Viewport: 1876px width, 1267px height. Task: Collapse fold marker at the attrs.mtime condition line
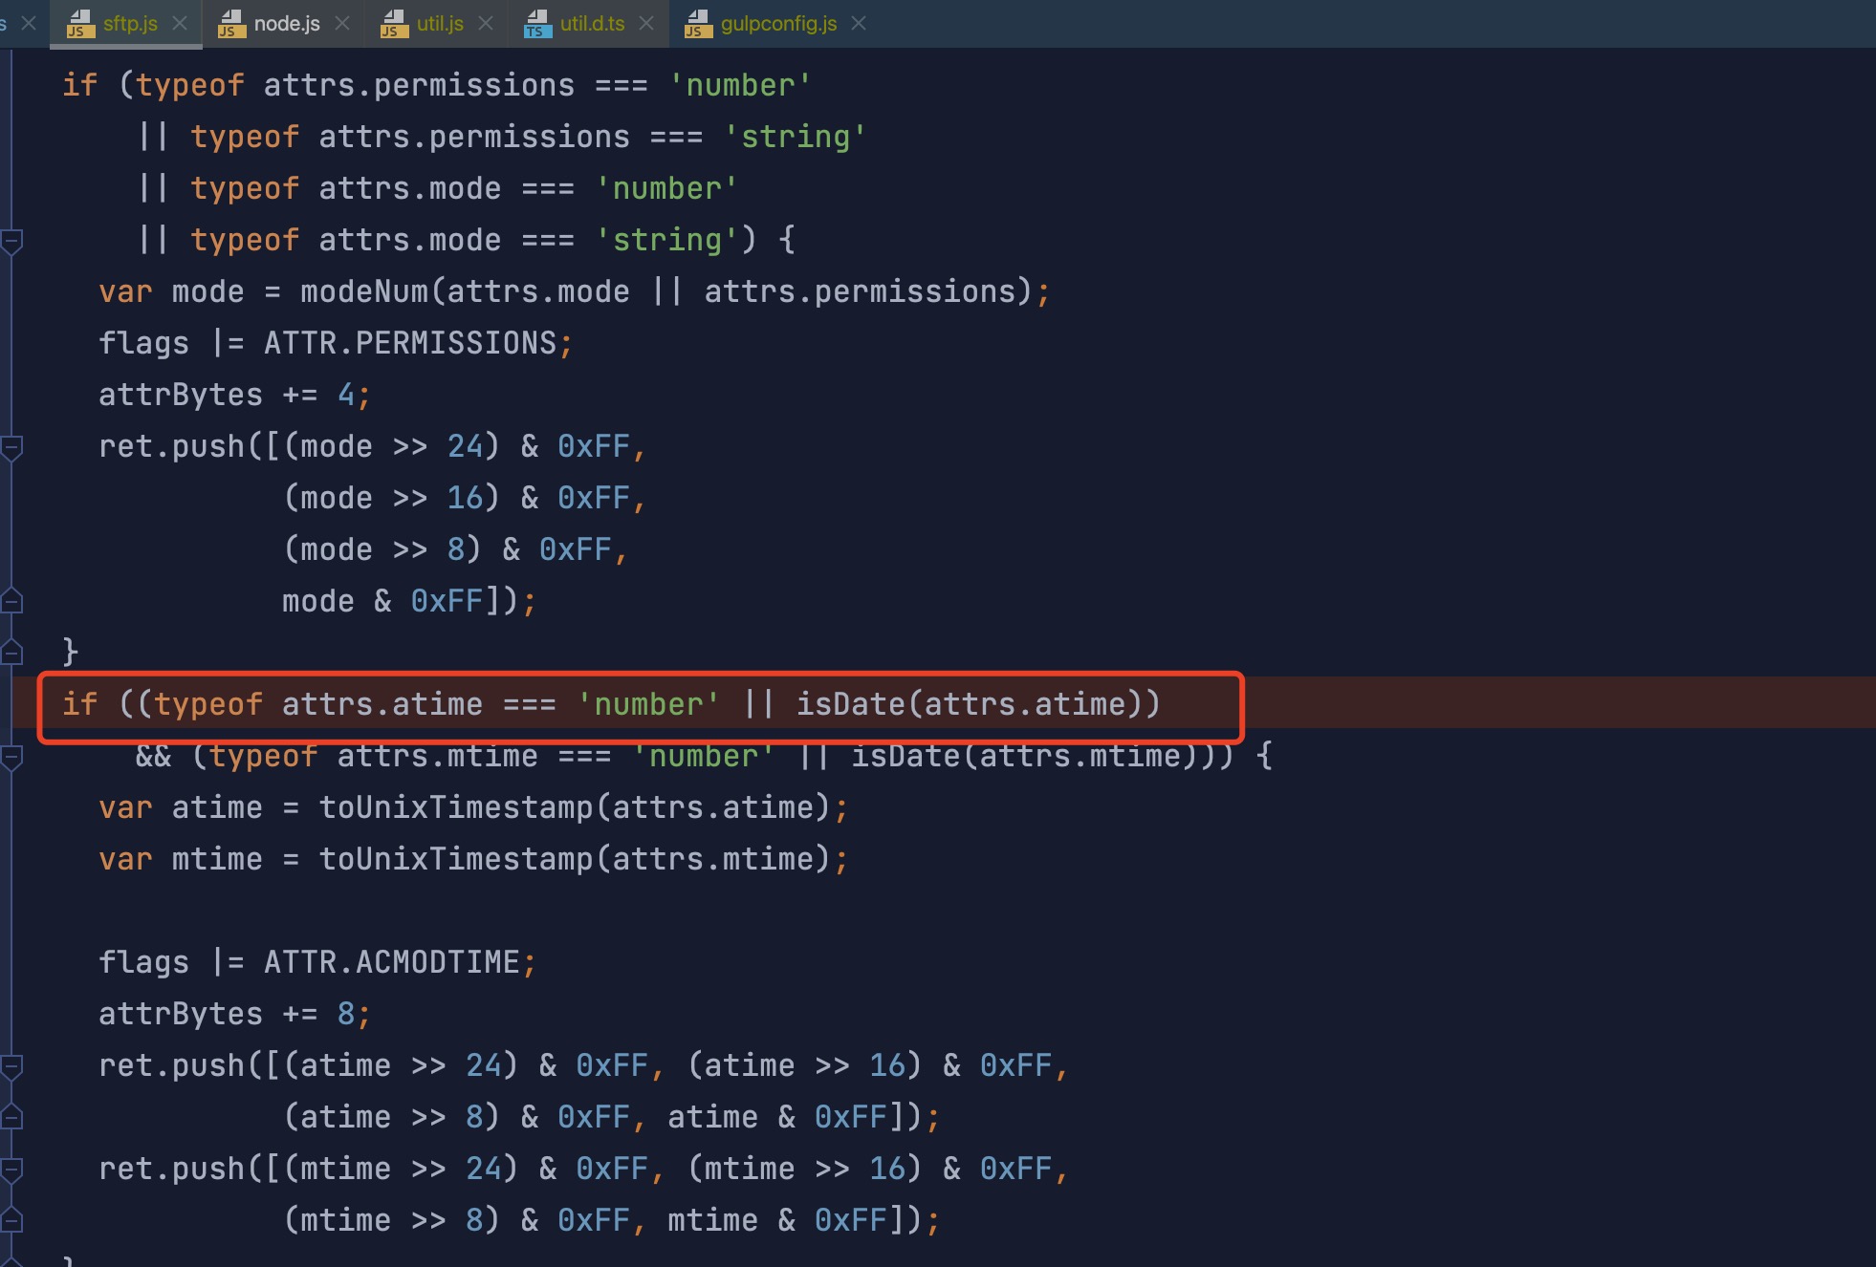tap(11, 757)
